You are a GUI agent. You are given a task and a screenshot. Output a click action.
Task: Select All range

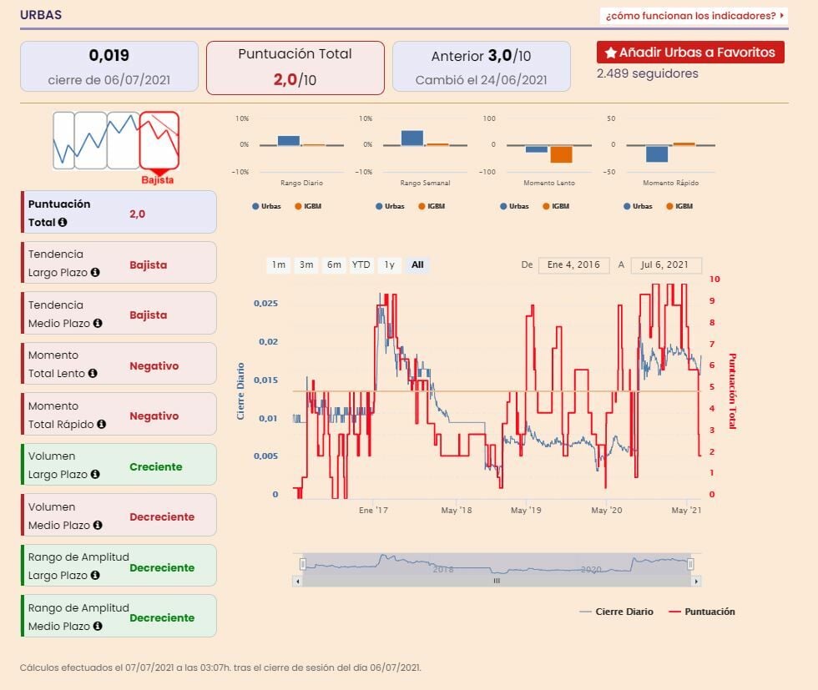(417, 265)
